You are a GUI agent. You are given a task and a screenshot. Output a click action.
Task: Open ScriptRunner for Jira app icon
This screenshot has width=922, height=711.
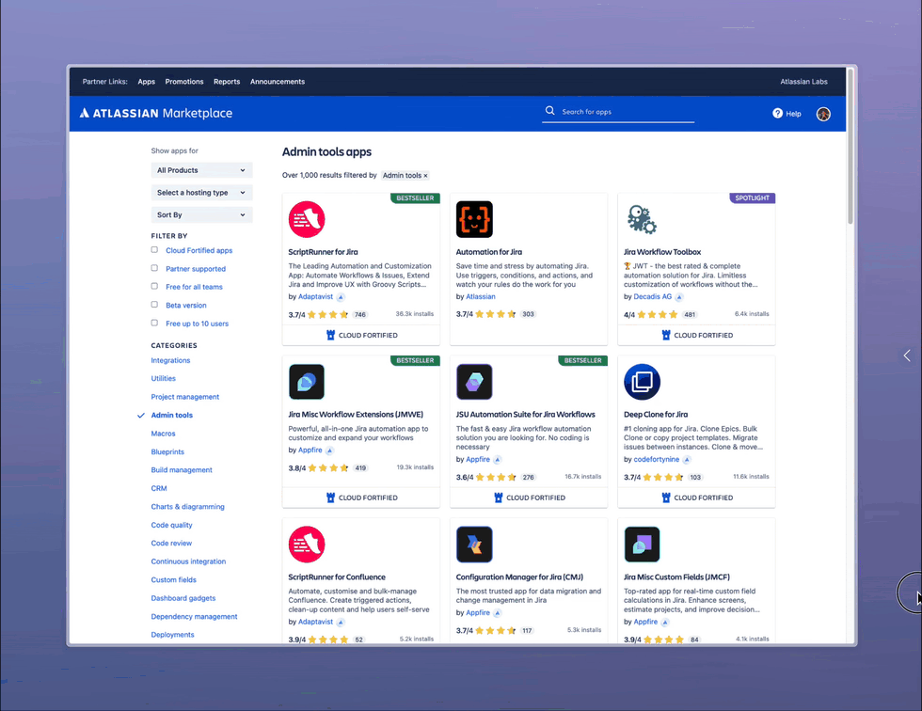(x=307, y=219)
